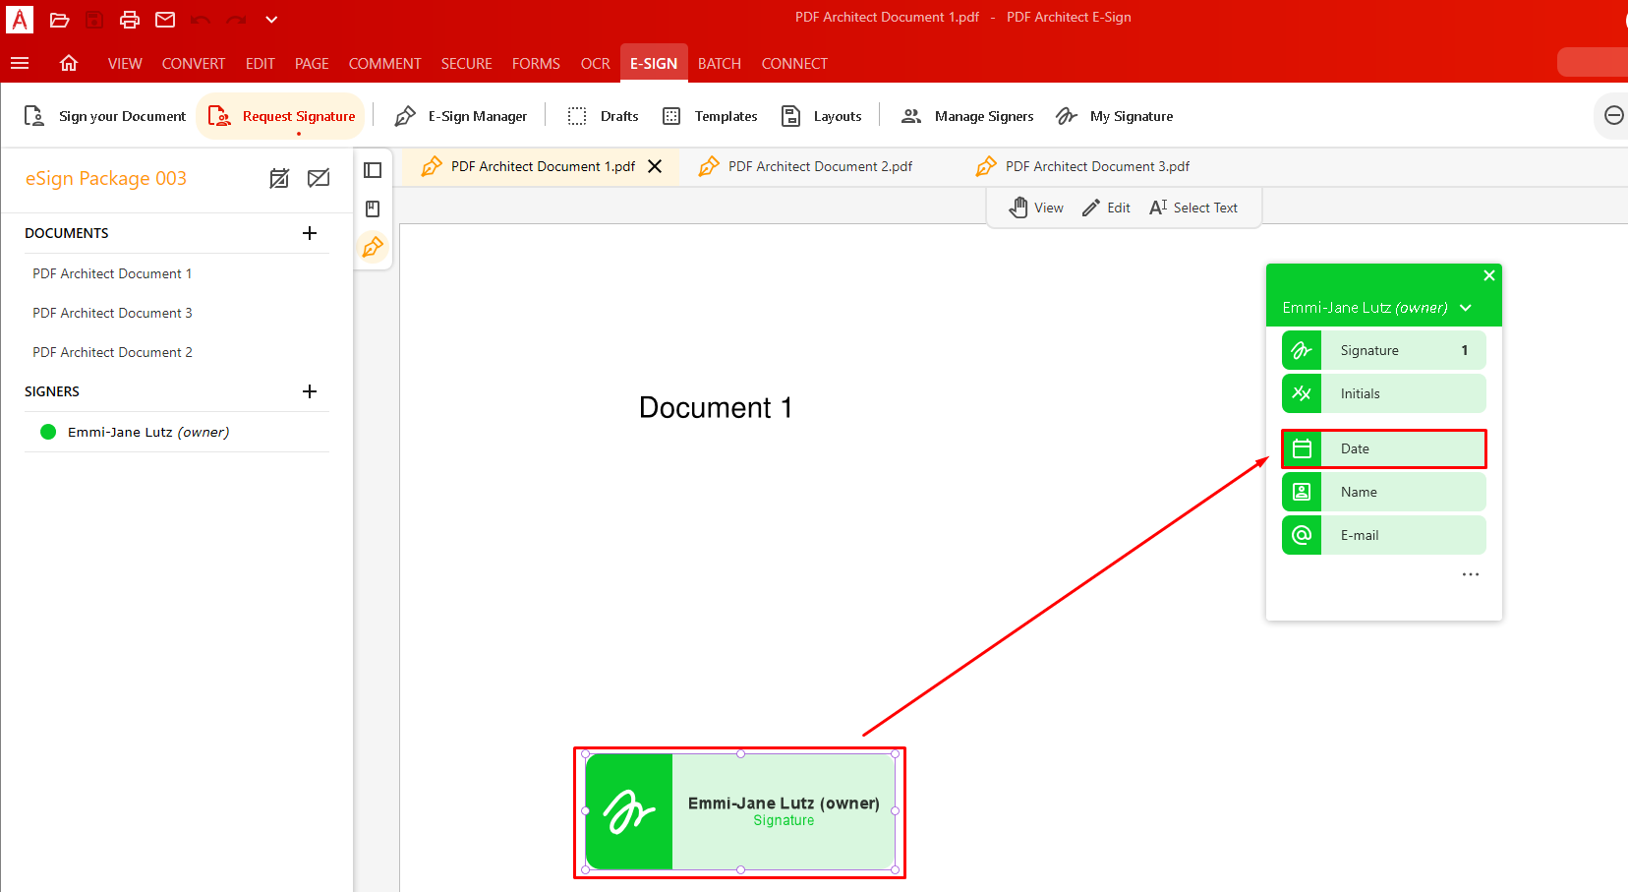1628x892 pixels.
Task: Open the hamburger main menu
Action: (20, 63)
